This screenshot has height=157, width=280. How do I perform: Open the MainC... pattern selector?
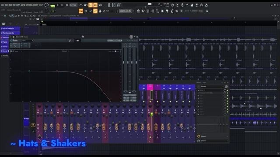pos(126,11)
